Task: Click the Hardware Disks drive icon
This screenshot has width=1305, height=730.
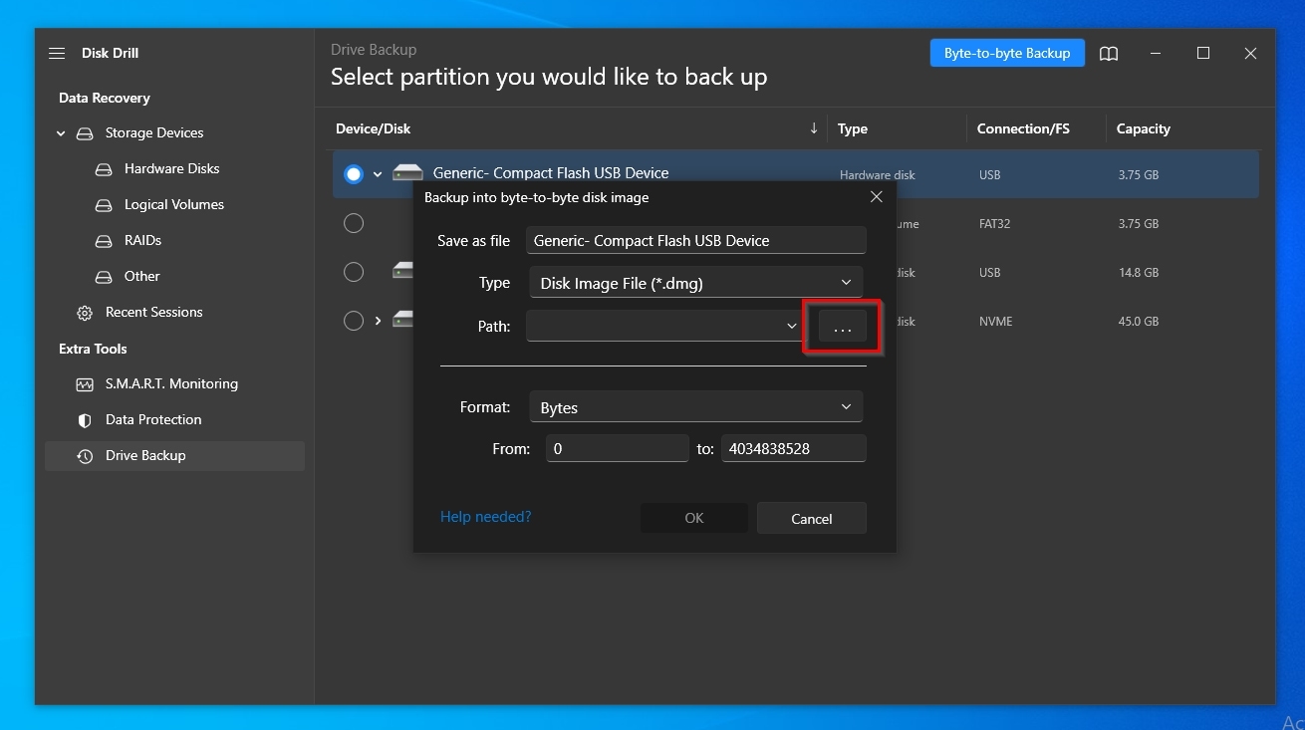Action: (x=104, y=169)
